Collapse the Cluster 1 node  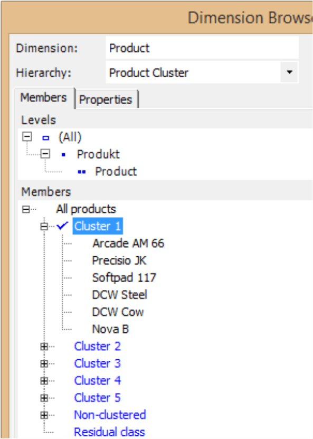click(x=44, y=226)
